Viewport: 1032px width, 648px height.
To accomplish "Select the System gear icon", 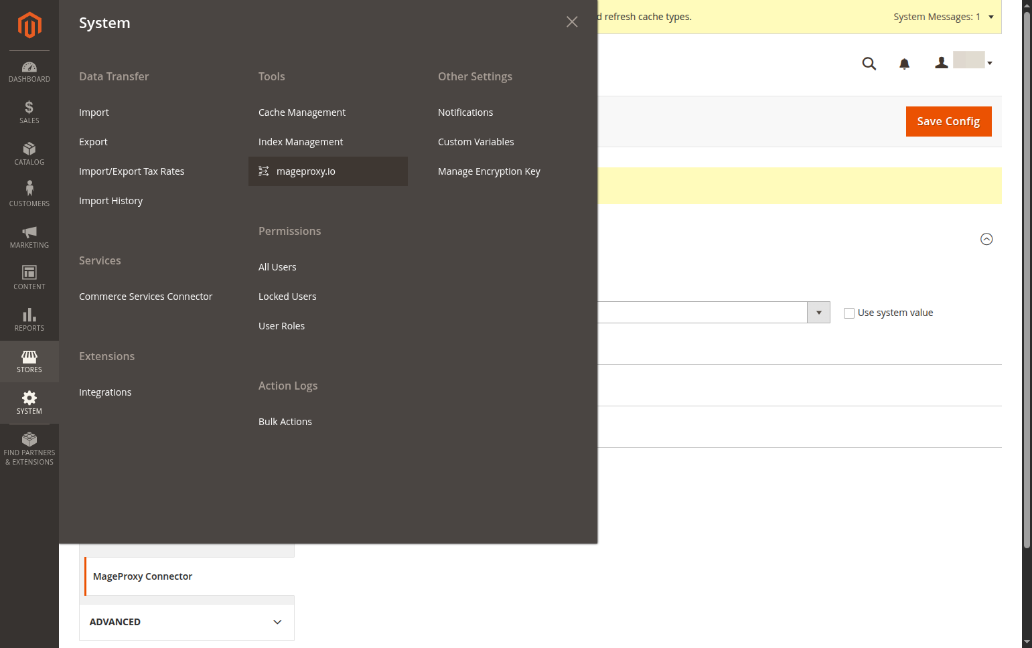I will tap(29, 398).
